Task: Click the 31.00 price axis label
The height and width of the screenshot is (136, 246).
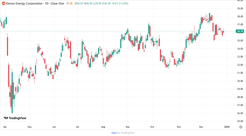Action: point(240,73)
